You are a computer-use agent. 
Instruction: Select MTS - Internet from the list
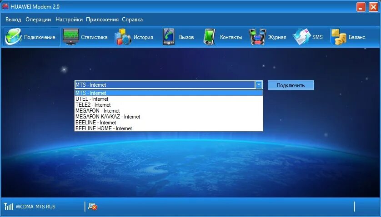pos(169,93)
